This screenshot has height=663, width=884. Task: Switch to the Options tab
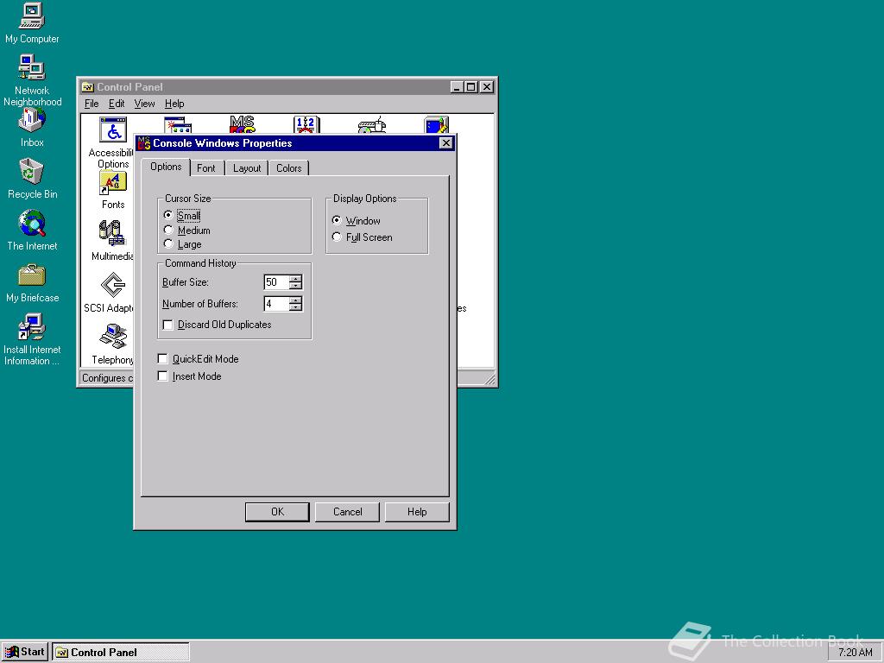[x=166, y=167]
